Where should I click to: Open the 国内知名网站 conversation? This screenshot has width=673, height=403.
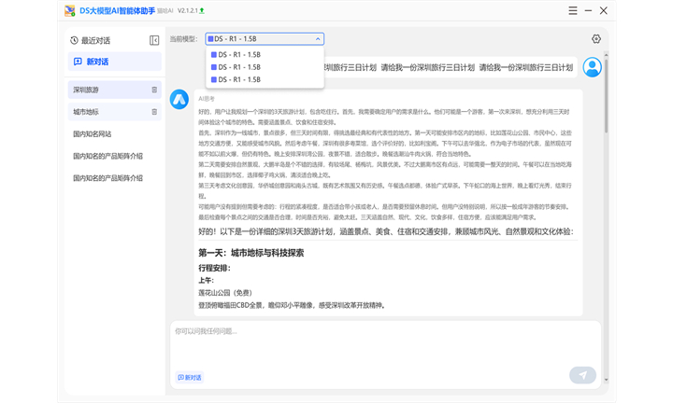(93, 133)
